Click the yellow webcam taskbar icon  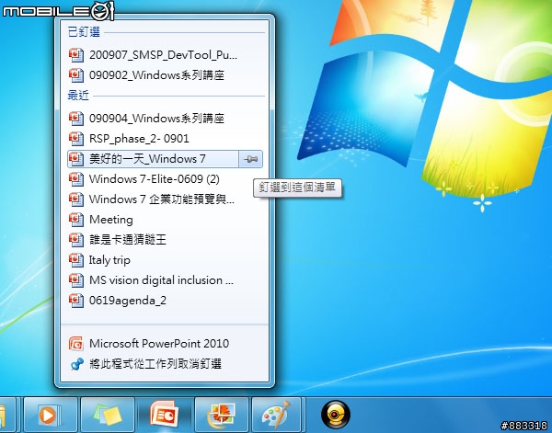336,416
